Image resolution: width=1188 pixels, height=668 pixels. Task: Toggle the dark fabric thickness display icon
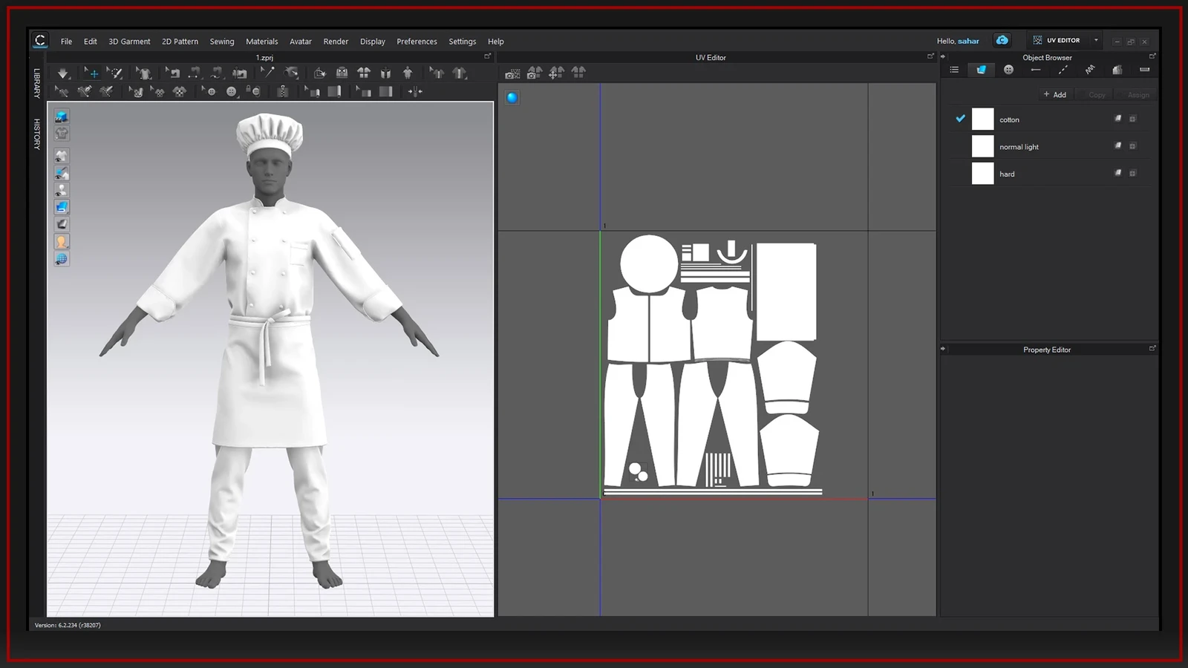pyautogui.click(x=62, y=224)
